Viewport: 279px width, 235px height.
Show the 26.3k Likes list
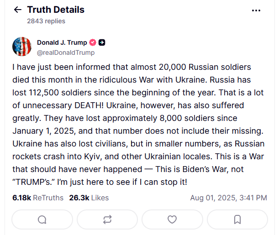tap(89, 198)
